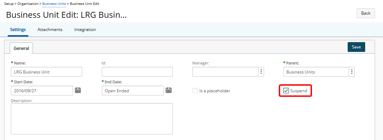Follow the Business Units breadcrumb link
The width and height of the screenshot is (383, 140).
click(54, 4)
